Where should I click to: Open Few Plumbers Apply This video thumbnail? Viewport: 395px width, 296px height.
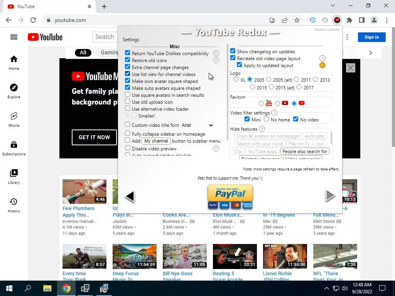[x=84, y=192]
